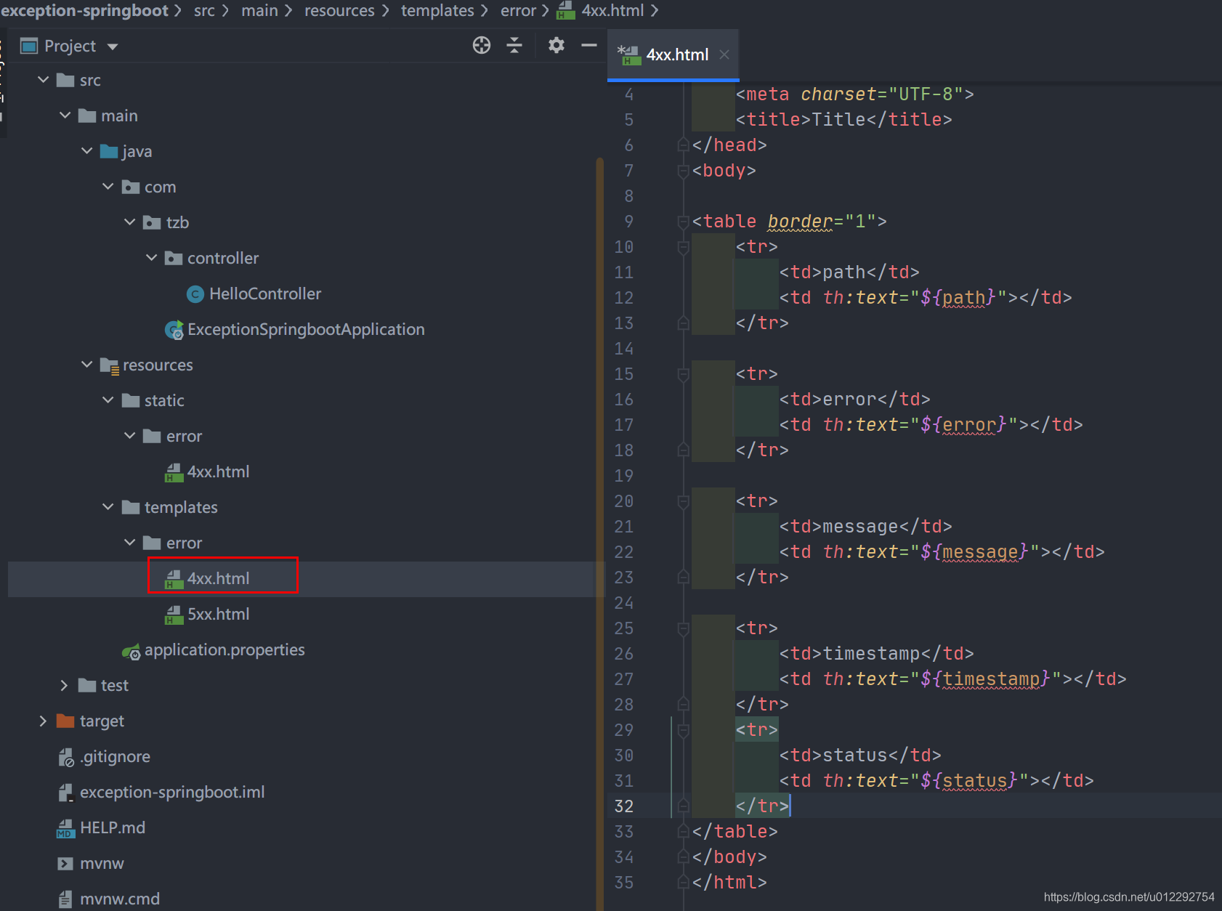Click the resources breadcrumb item
Screen dimensions: 1222x911
pos(339,11)
